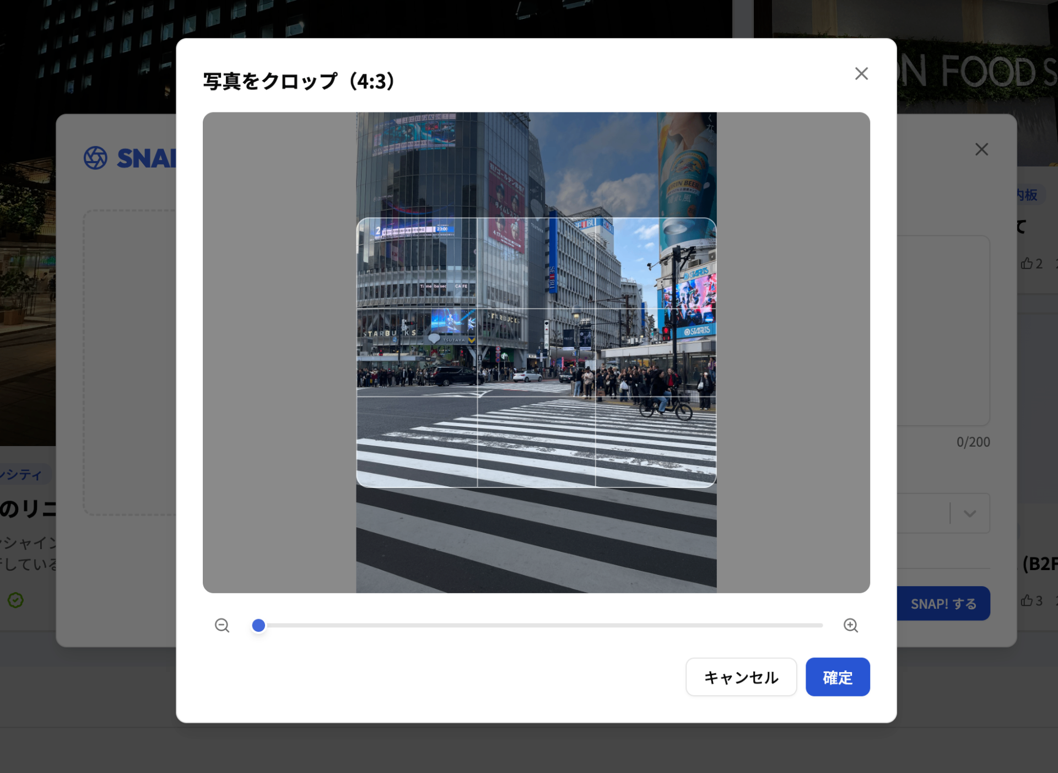Click the zoom slider blue handle
Image resolution: width=1058 pixels, height=773 pixels.
tap(258, 625)
